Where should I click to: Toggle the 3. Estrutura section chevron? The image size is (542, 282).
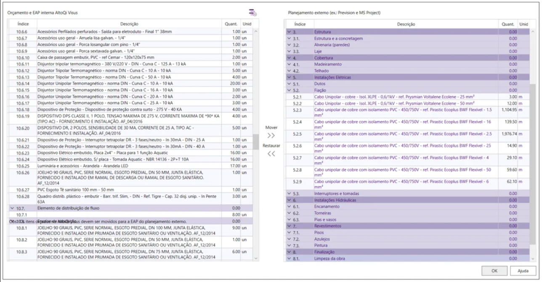tap(289, 32)
